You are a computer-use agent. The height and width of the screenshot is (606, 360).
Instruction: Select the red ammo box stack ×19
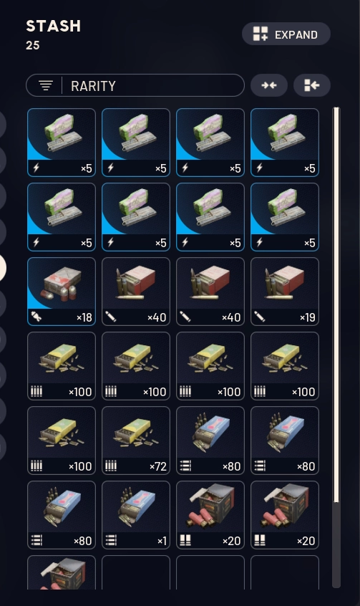pos(285,292)
